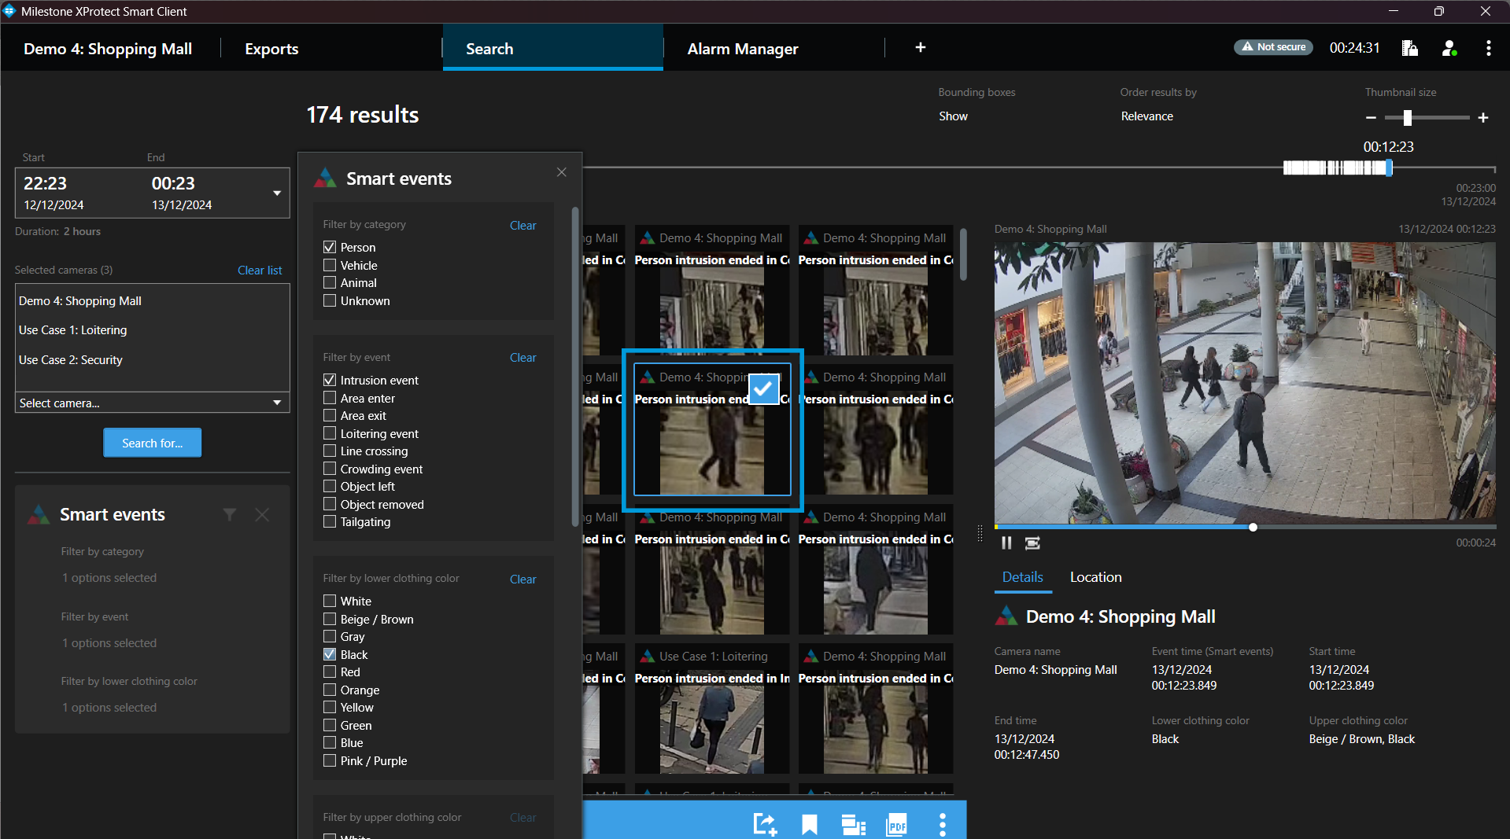Select Use Case 2: Security camera entry

coord(71,359)
